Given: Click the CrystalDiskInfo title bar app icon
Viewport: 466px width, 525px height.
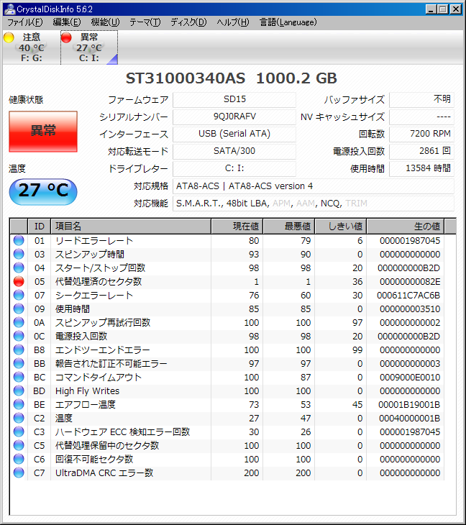Looking at the screenshot, I should (9, 9).
